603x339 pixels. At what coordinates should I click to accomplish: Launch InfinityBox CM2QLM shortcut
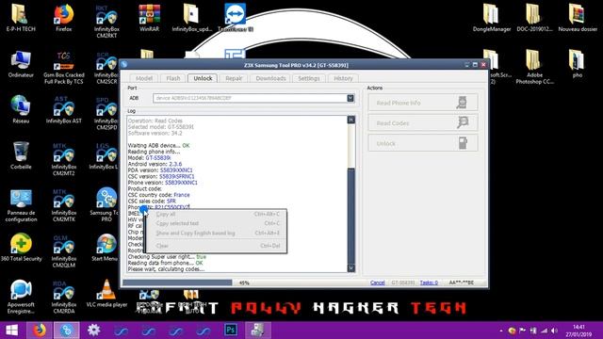pyautogui.click(x=63, y=251)
